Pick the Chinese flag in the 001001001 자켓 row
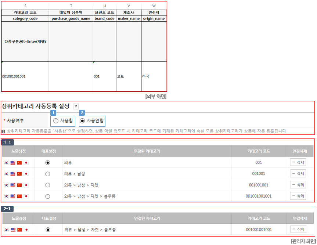 tap(19, 185)
